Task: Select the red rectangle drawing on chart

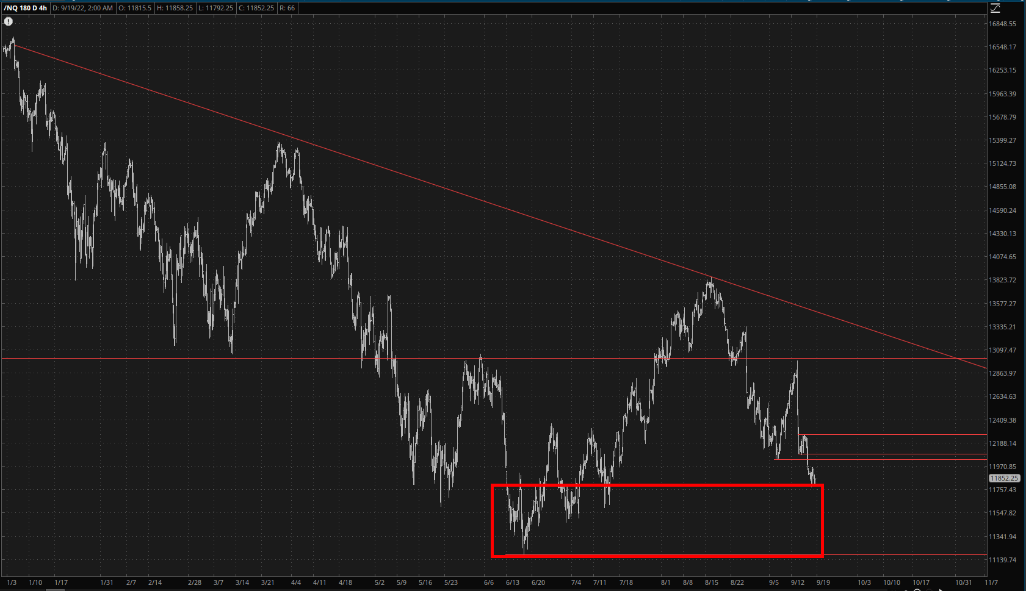Action: 657,485
